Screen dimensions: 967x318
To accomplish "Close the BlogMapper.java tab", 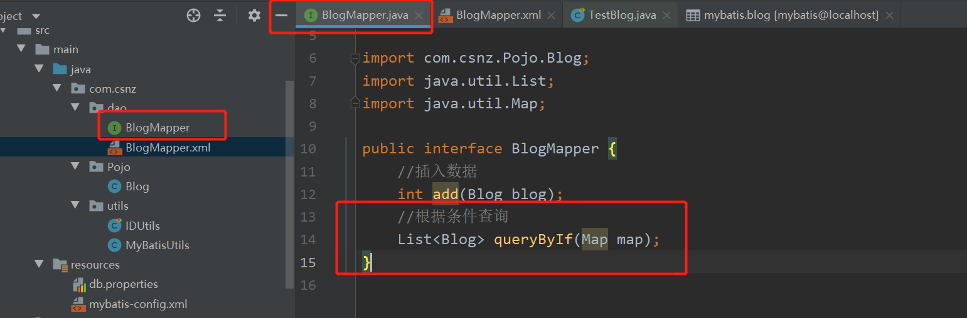I will pyautogui.click(x=419, y=16).
